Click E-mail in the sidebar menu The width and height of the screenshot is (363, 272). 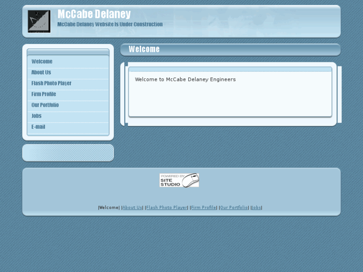[38, 127]
